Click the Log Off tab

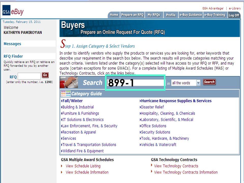[234, 15]
